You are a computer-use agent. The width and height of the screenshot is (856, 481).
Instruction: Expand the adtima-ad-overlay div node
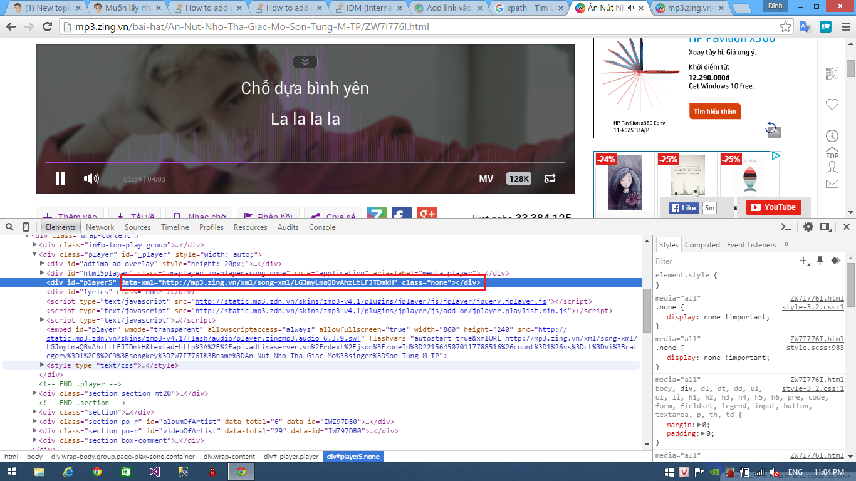pos(43,264)
